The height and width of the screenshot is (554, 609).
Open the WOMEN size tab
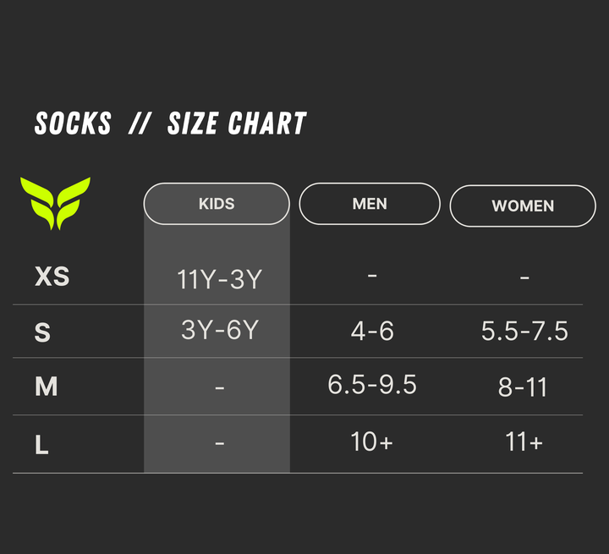(523, 206)
